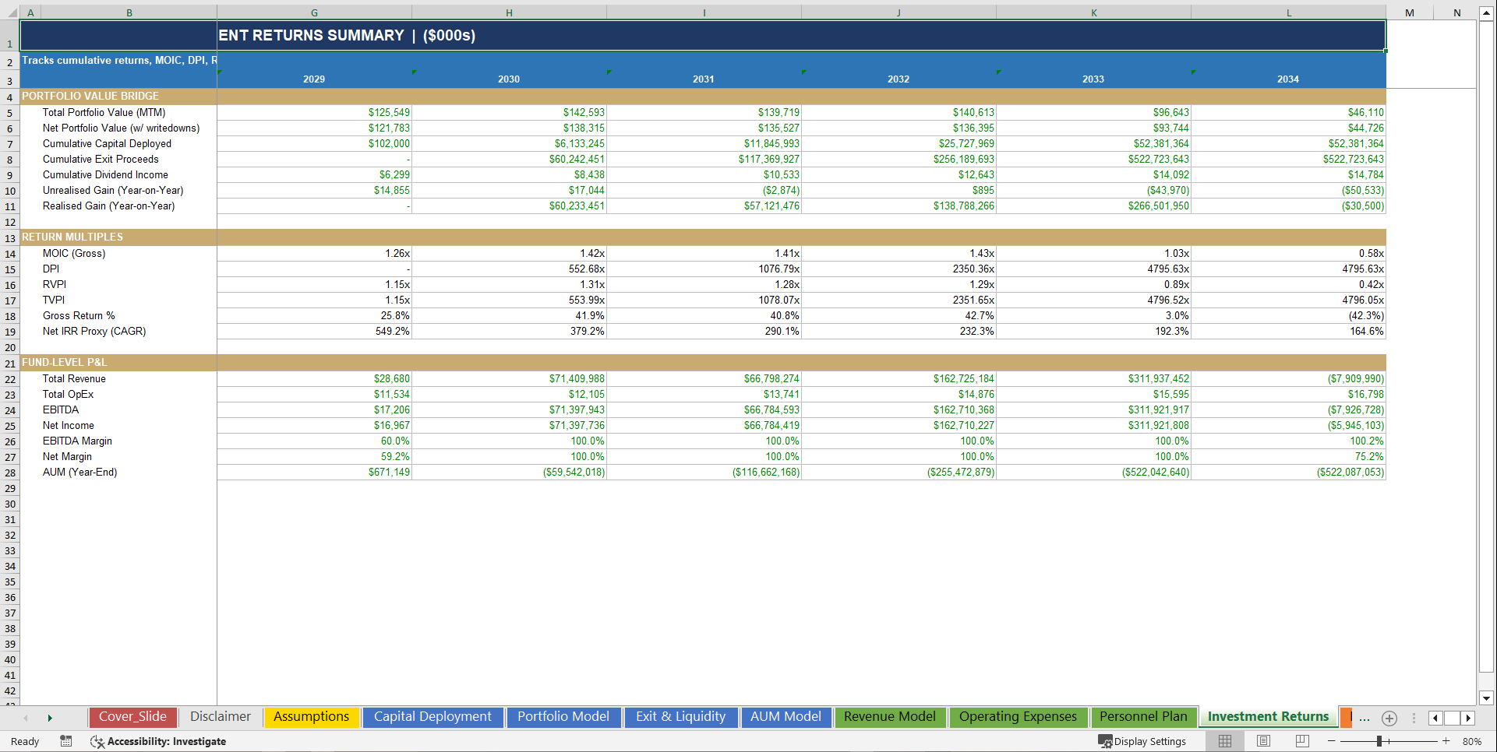Click the 80% zoom level button

(x=1471, y=741)
